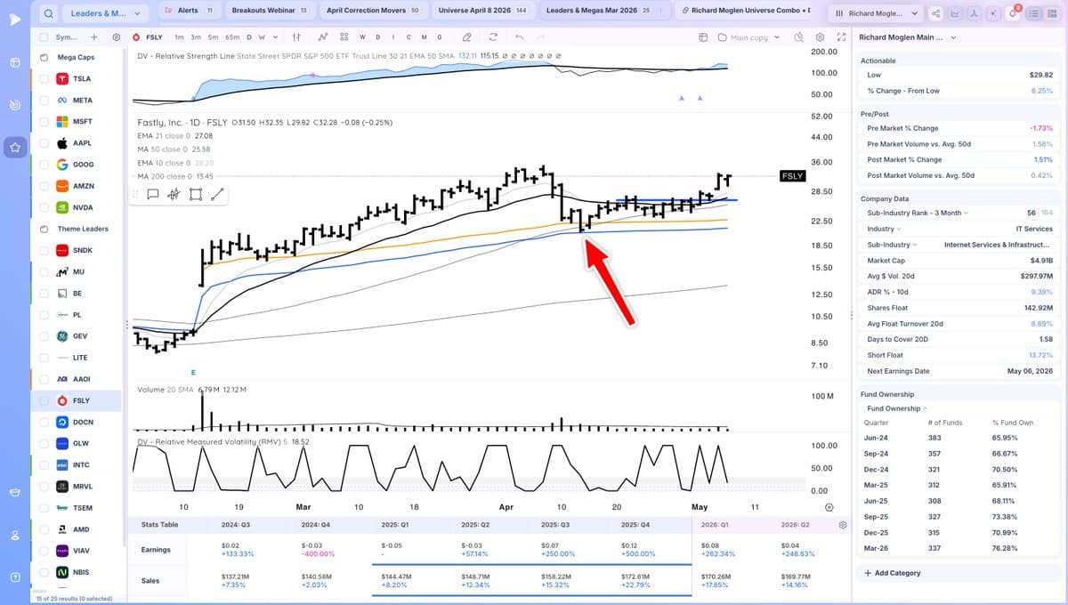Image resolution: width=1068 pixels, height=605 pixels.
Task: Open the Alerts tab
Action: tap(191, 11)
